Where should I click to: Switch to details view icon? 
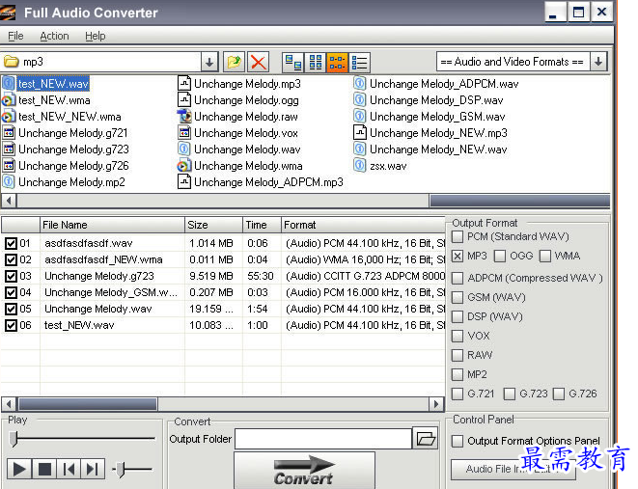pos(359,63)
